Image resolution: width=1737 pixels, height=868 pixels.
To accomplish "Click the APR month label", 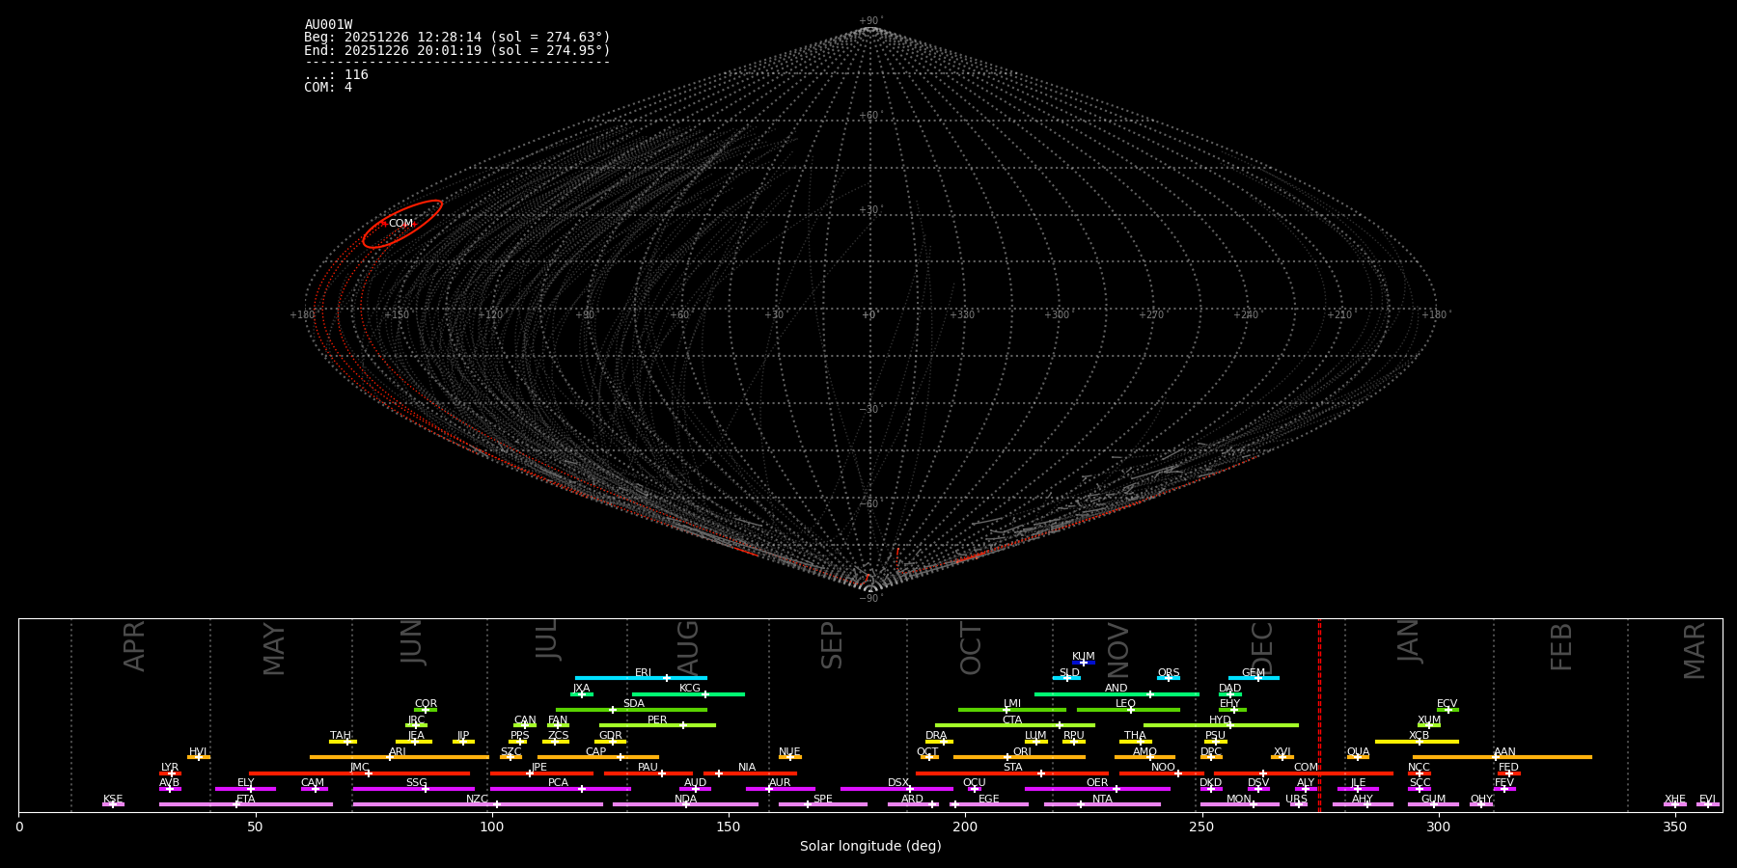I will [134, 646].
